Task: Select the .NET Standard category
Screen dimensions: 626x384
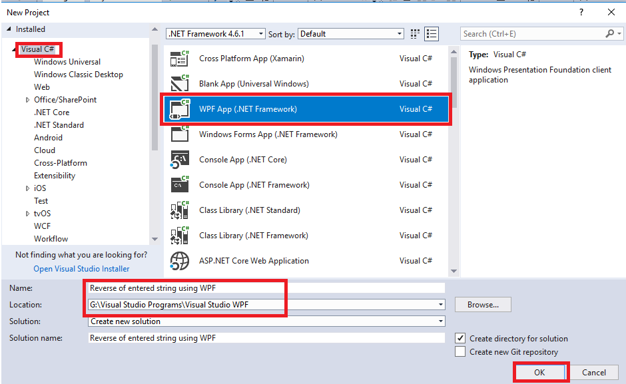Action: click(59, 125)
